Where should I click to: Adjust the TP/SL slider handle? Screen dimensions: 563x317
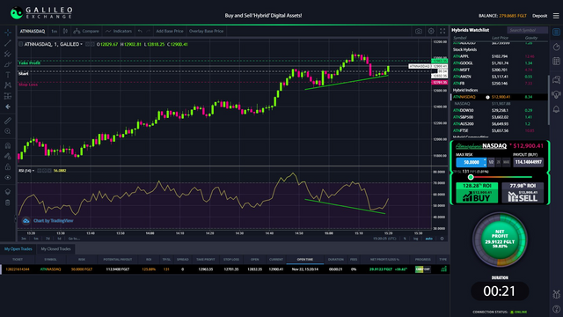pyautogui.click(x=471, y=177)
